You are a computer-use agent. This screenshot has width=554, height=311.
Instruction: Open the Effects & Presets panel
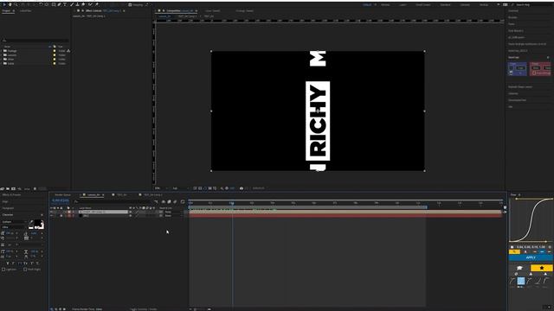point(11,194)
